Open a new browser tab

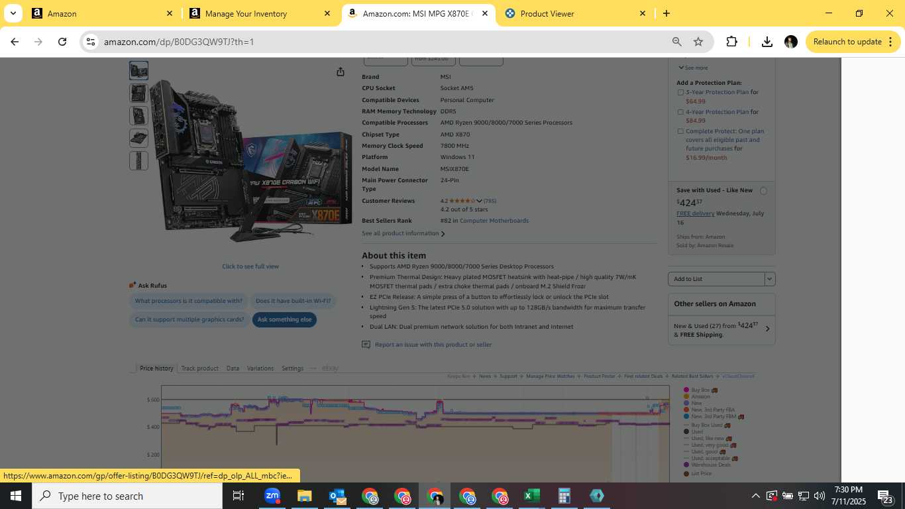(666, 13)
